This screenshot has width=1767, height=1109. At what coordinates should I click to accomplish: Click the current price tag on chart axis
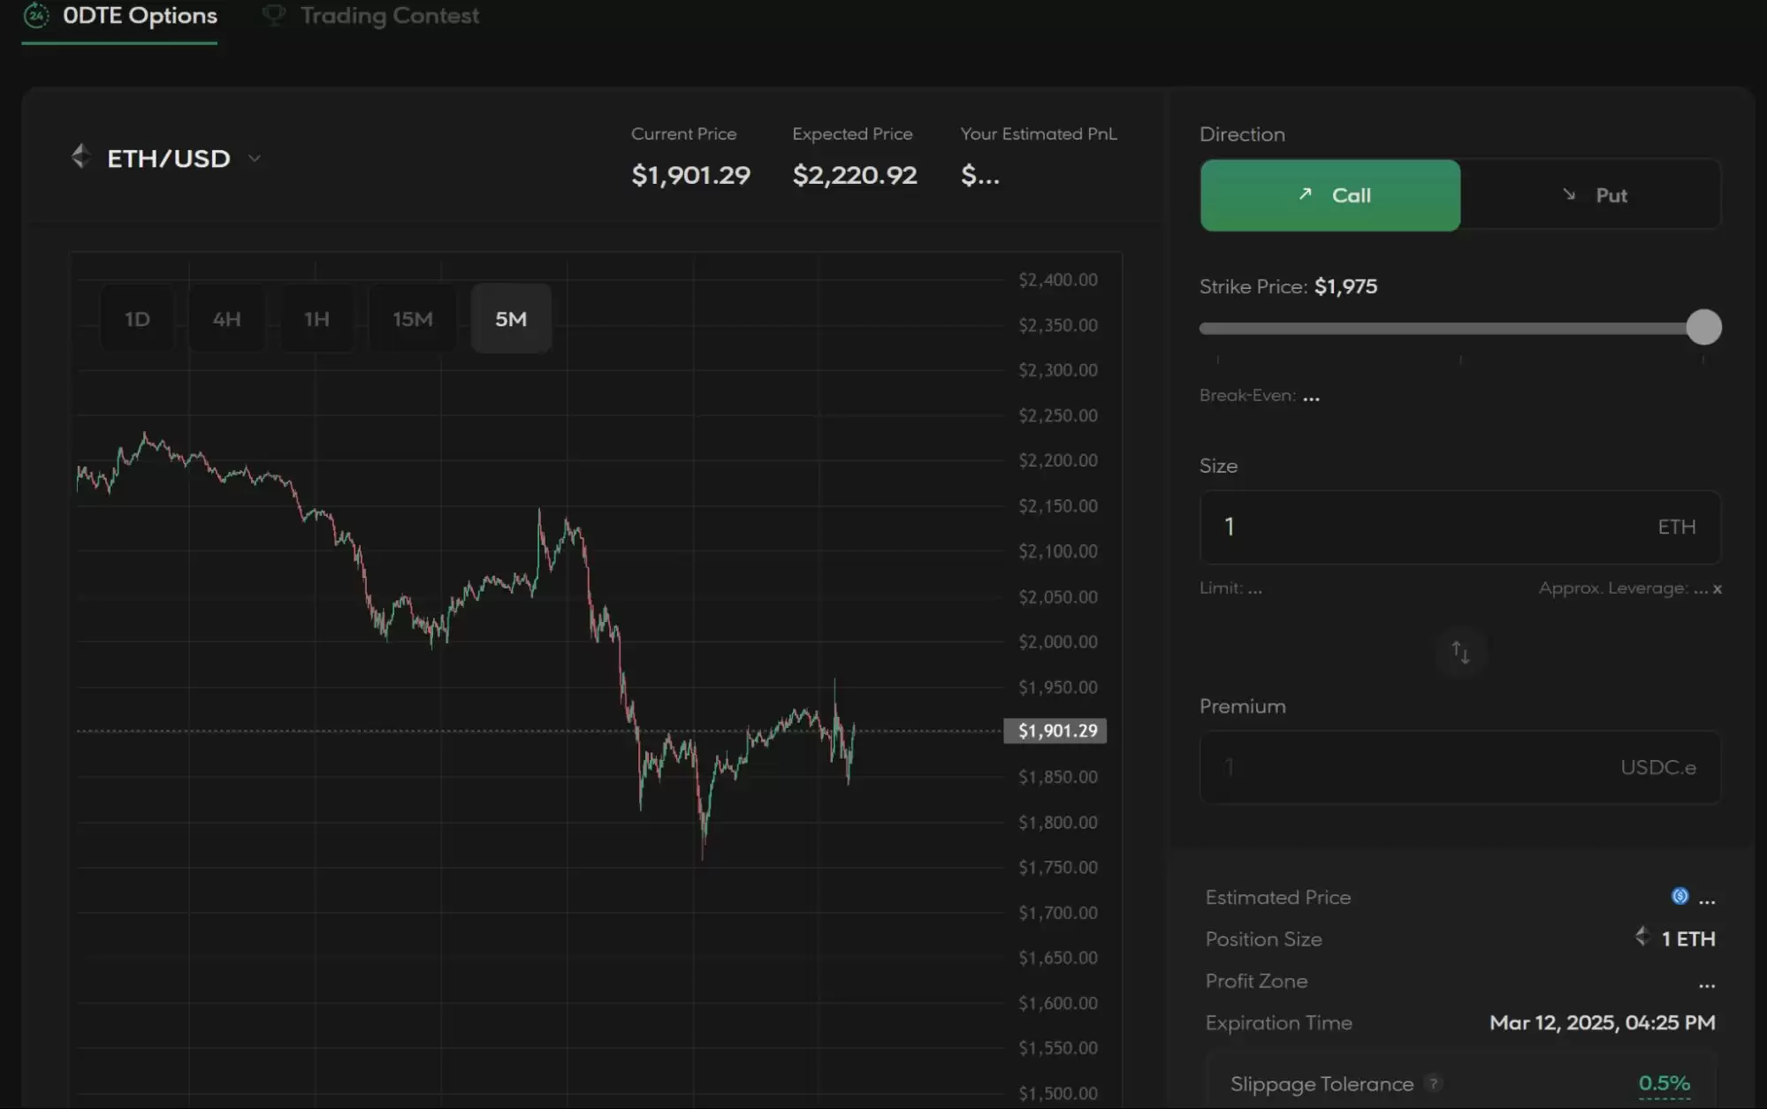tap(1056, 731)
